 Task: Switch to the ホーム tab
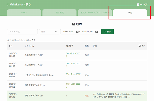[x=24, y=13]
